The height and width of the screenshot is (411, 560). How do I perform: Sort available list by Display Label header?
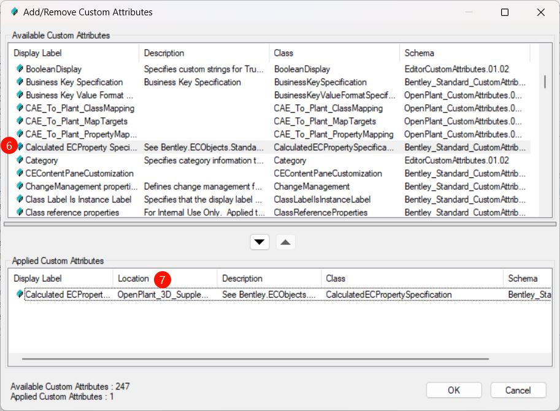coord(74,53)
